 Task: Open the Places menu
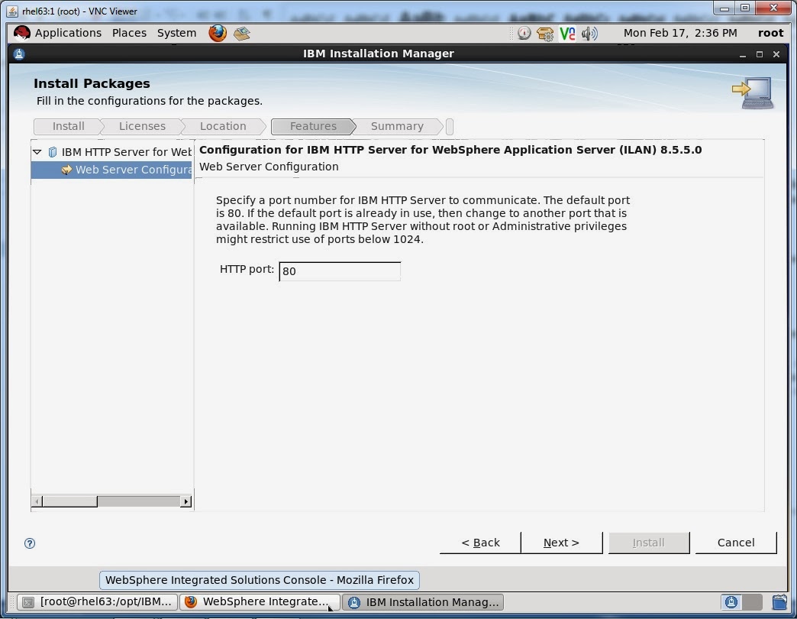128,33
